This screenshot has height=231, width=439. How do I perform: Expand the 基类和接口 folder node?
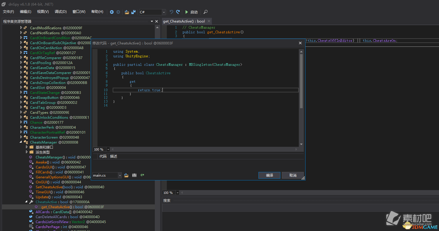27,147
